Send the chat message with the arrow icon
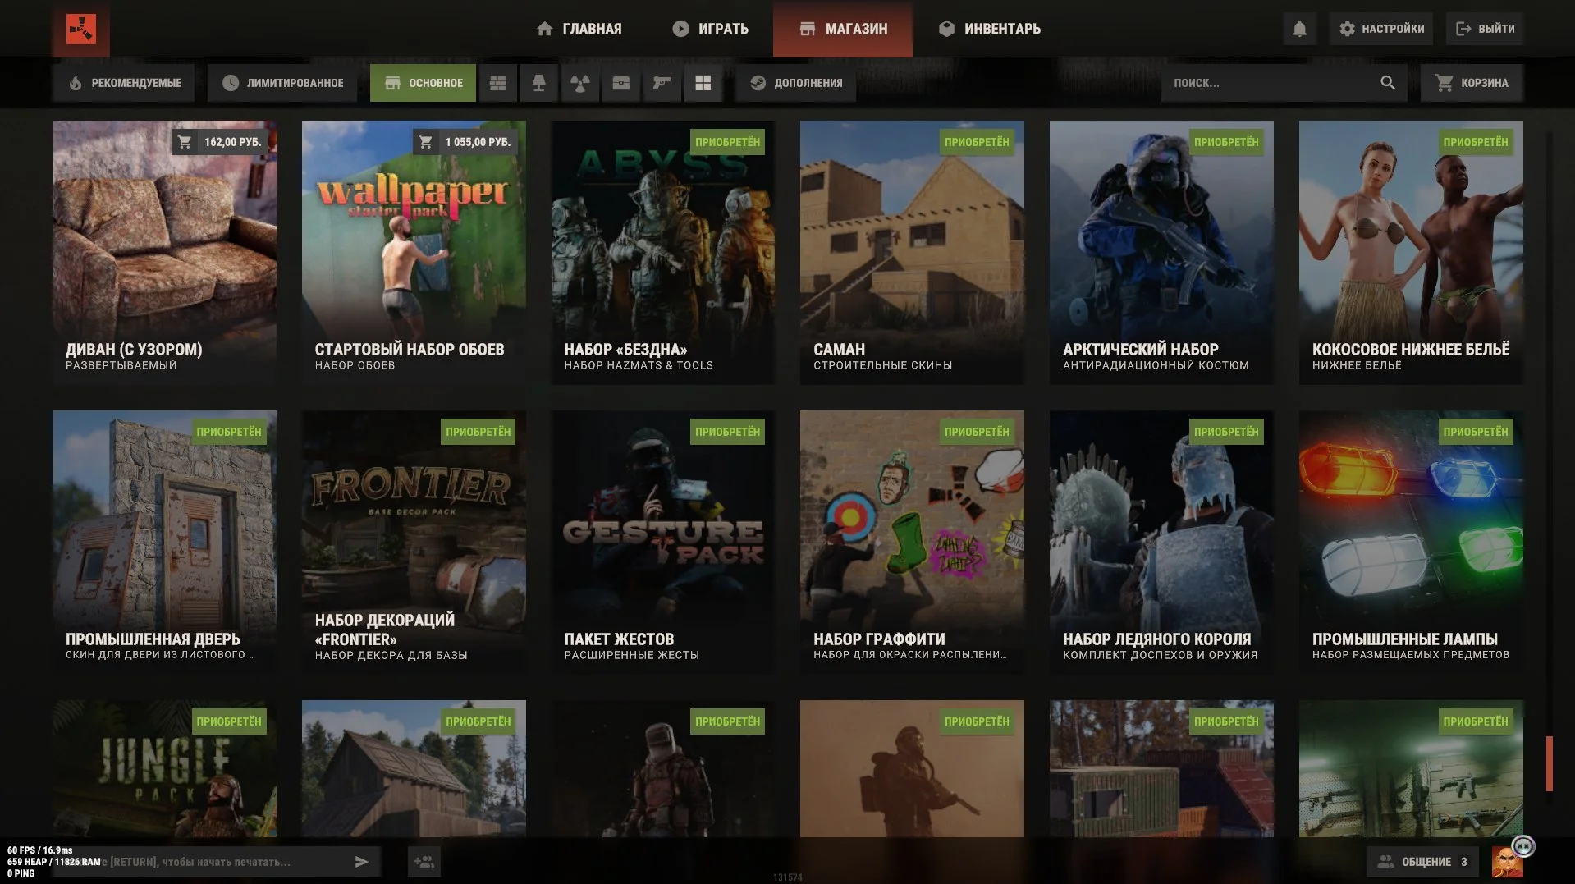The height and width of the screenshot is (884, 1575). point(362,862)
